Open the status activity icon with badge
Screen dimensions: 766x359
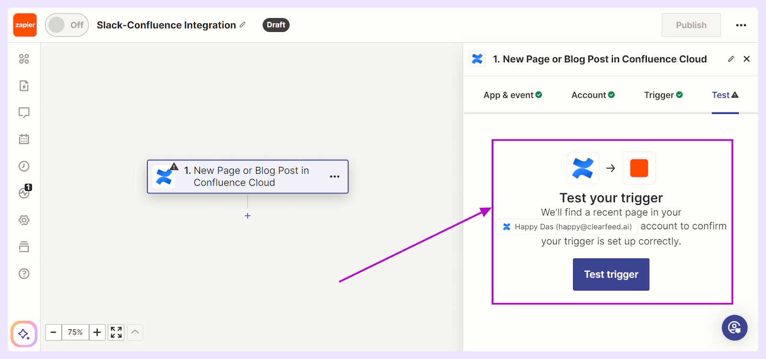[x=24, y=192]
